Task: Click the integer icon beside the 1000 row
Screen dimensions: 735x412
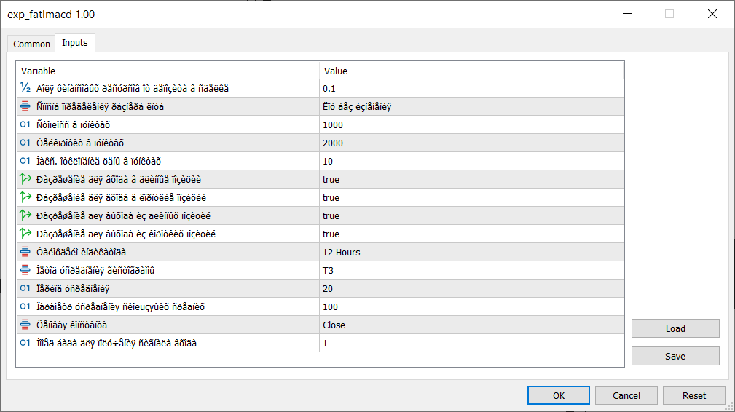Action: [x=25, y=124]
